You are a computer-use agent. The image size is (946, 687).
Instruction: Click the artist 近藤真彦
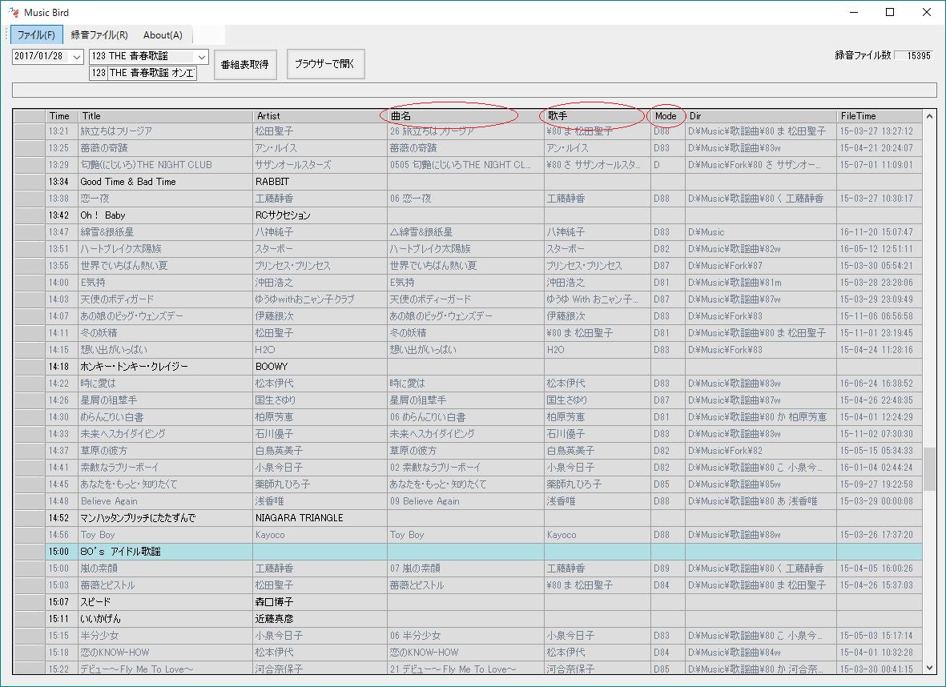pos(275,619)
